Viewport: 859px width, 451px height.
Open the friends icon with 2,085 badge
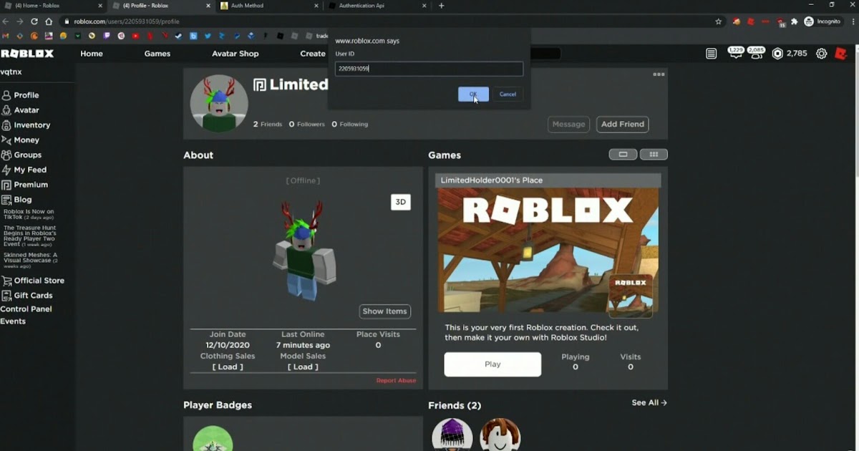pyautogui.click(x=756, y=53)
